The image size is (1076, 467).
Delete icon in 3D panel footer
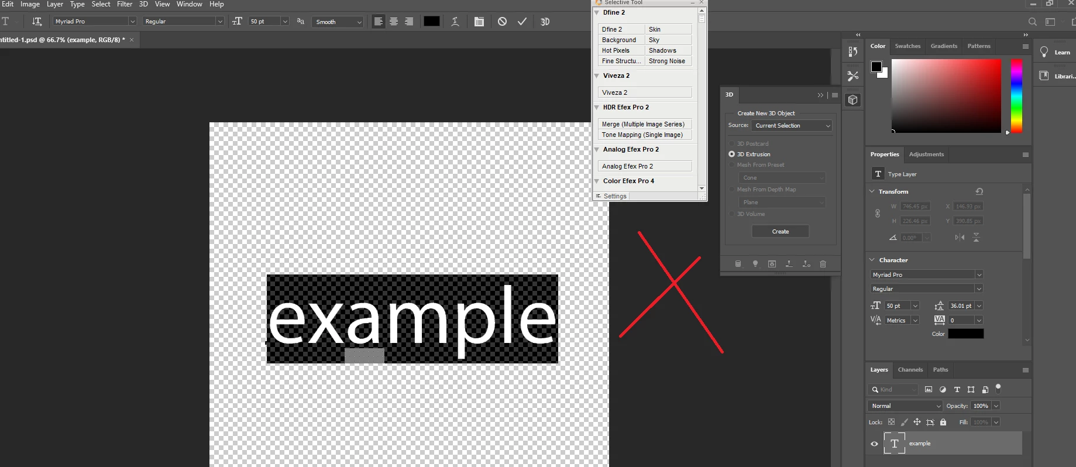click(x=823, y=264)
